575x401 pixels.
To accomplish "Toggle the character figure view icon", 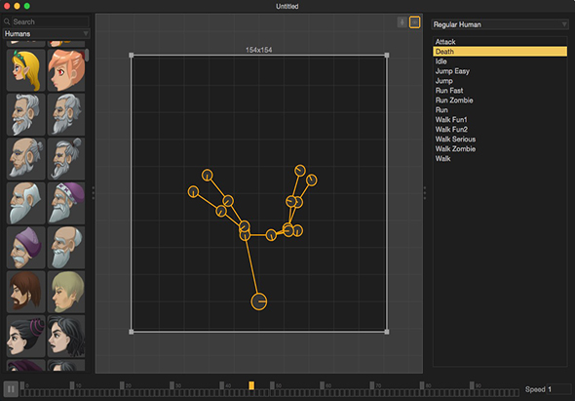I will click(402, 22).
